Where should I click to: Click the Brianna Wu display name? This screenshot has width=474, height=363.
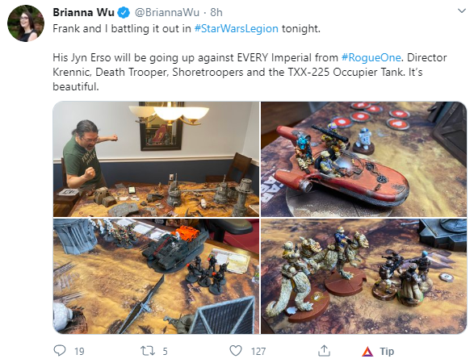pyautogui.click(x=83, y=12)
